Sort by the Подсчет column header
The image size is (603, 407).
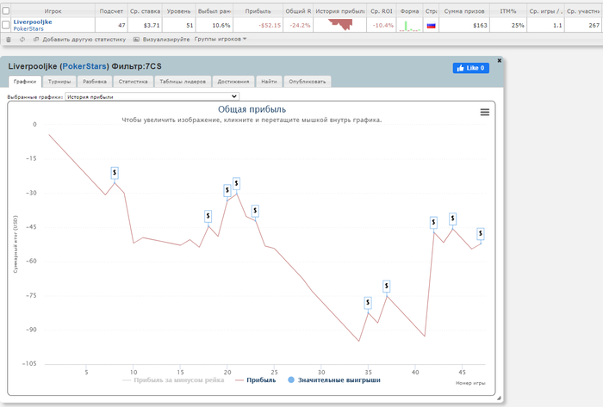[111, 11]
